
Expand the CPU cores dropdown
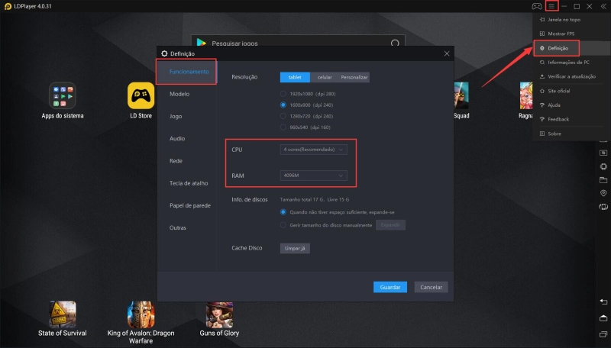coord(313,150)
